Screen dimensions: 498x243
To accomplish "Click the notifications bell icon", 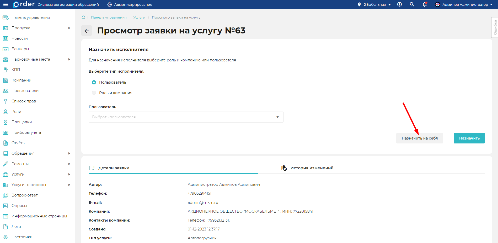I will (424, 5).
